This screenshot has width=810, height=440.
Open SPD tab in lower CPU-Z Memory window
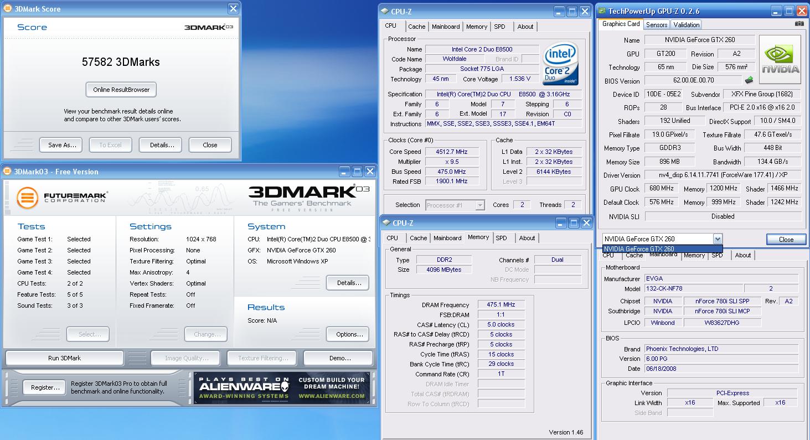click(502, 238)
